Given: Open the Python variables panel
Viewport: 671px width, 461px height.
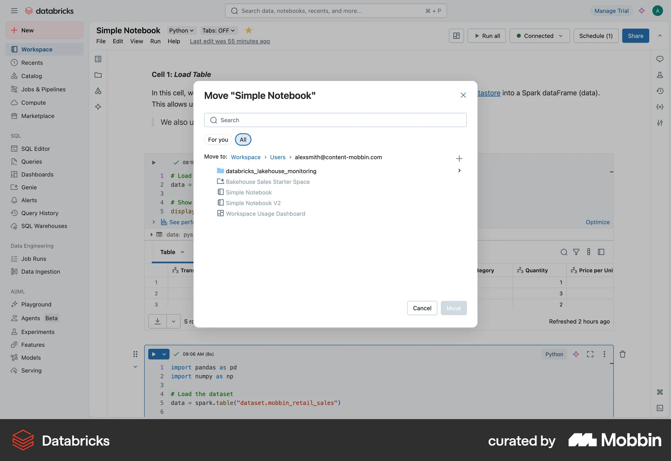Looking at the screenshot, I should point(660,107).
